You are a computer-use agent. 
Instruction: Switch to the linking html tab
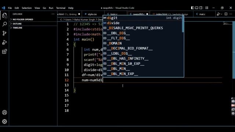pyautogui.click(x=69, y=14)
